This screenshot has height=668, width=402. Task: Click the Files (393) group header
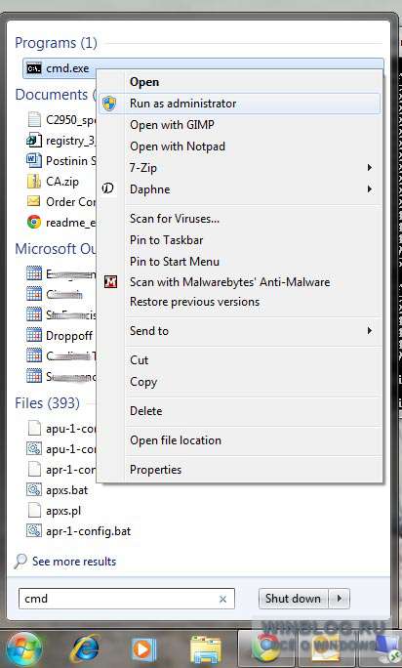(x=47, y=403)
